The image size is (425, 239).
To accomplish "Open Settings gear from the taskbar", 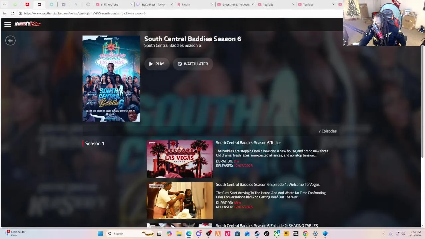I will click(x=315, y=234).
